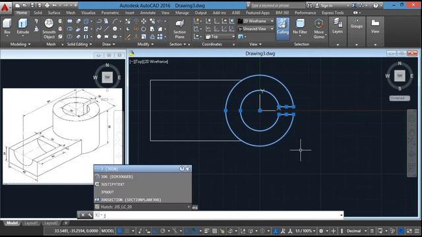Viewport: 422px width, 237px height.
Task: Switch to the Visualize ribbon tab
Action: pos(88,13)
